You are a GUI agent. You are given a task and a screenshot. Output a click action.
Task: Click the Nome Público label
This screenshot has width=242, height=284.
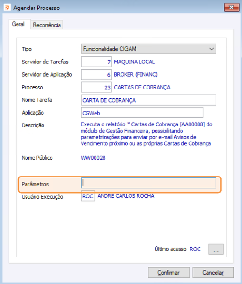[37, 158]
